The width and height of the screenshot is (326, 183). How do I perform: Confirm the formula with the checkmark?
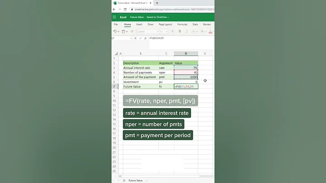click(140, 38)
